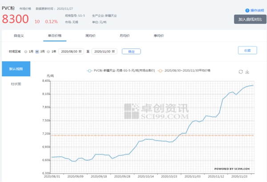Select the 1月 time range radio

pyautogui.click(x=26, y=51)
